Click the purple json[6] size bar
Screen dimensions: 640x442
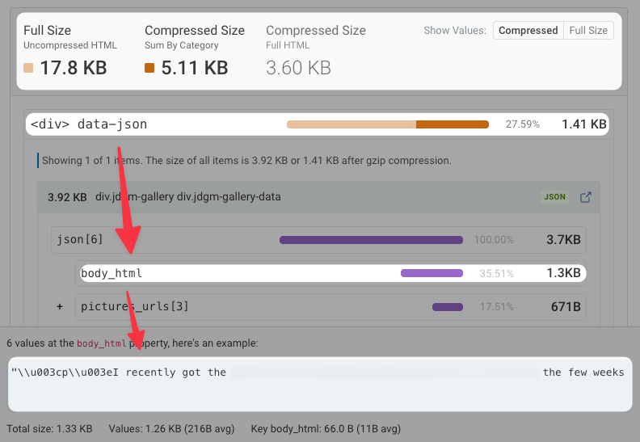pyautogui.click(x=371, y=240)
